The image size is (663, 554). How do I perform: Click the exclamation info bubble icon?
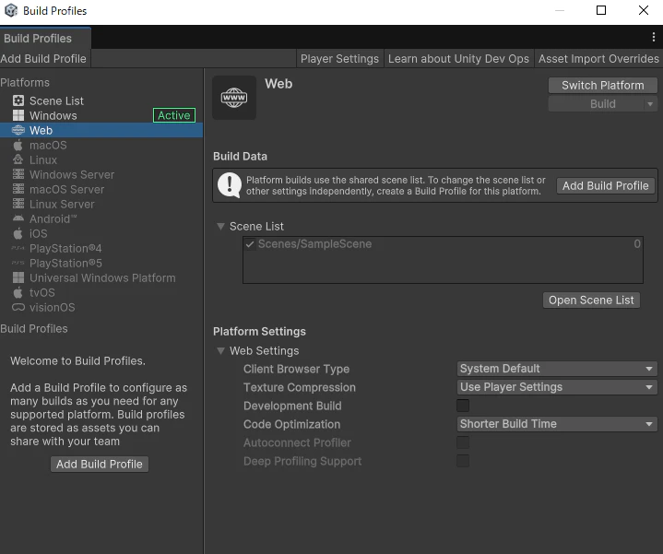click(x=230, y=185)
